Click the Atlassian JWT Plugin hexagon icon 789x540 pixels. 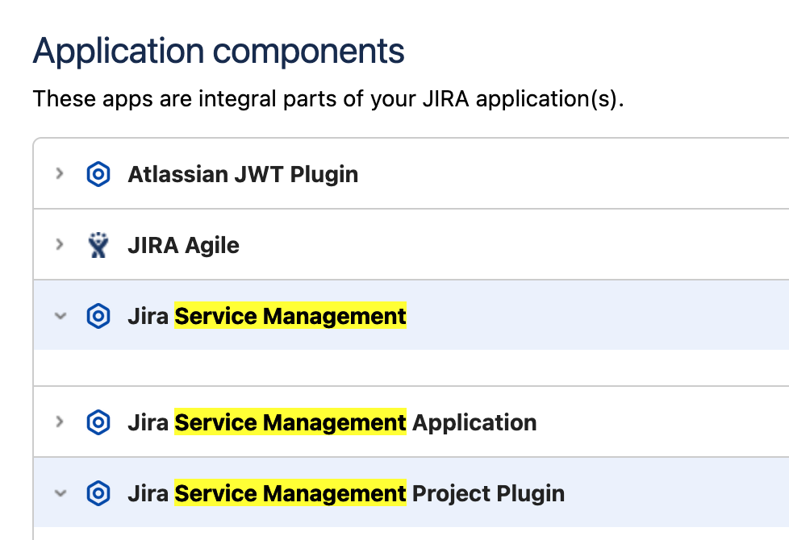98,174
